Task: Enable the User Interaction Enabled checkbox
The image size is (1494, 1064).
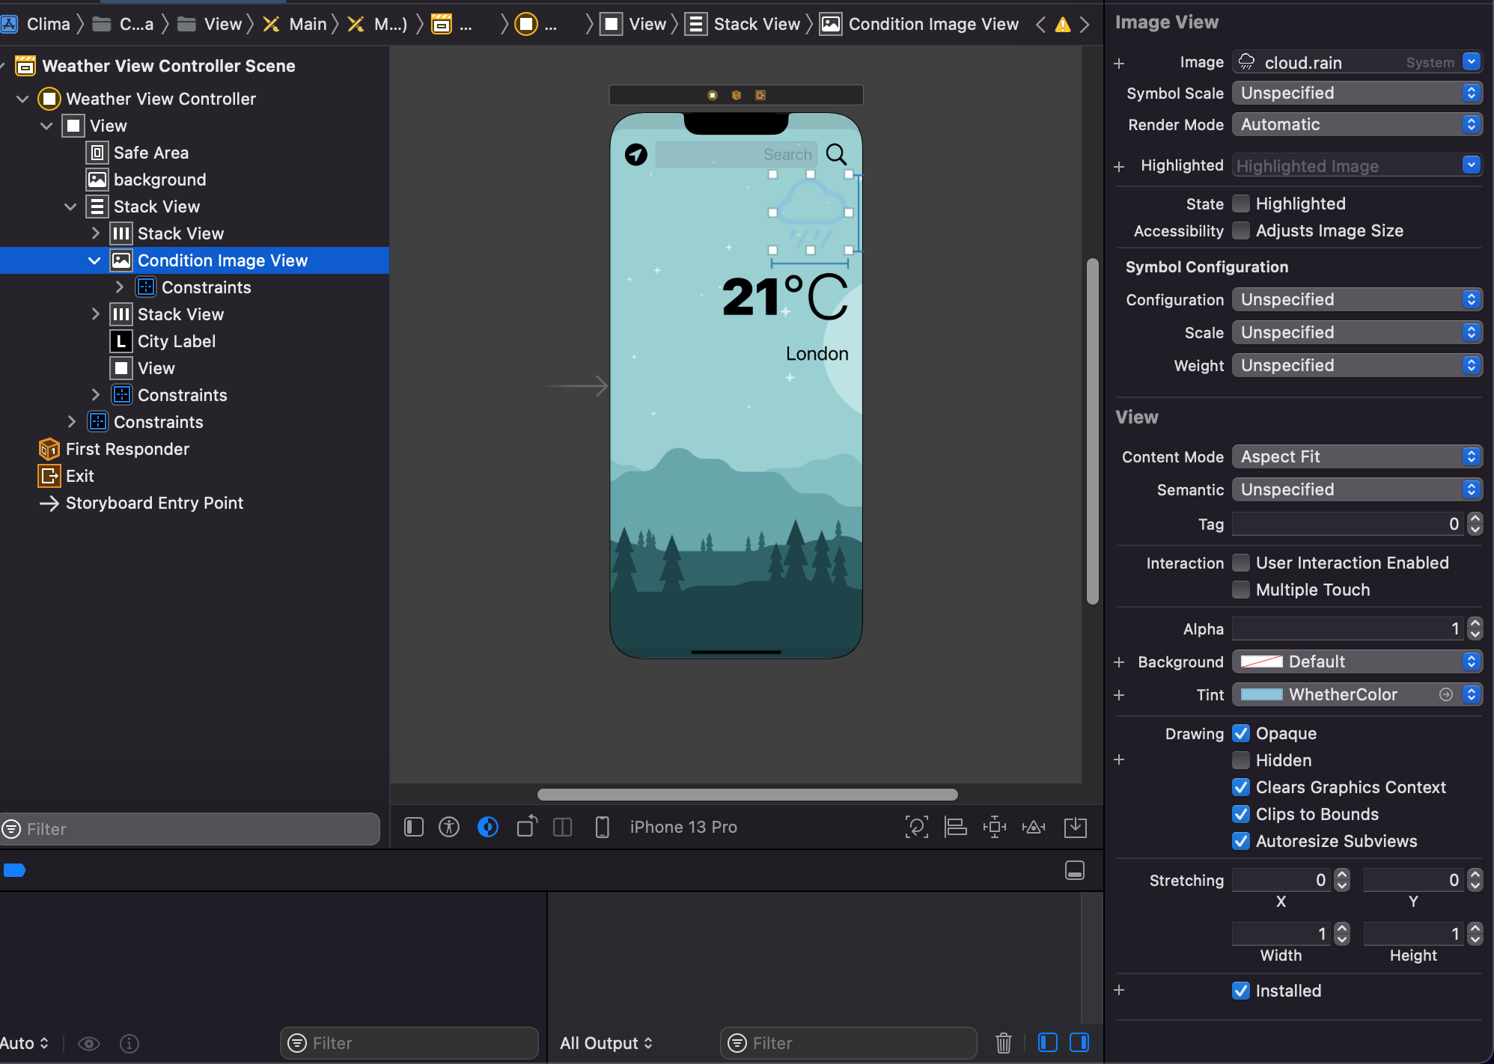Action: tap(1241, 563)
